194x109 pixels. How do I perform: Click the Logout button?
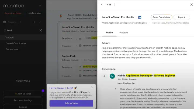(23, 107)
